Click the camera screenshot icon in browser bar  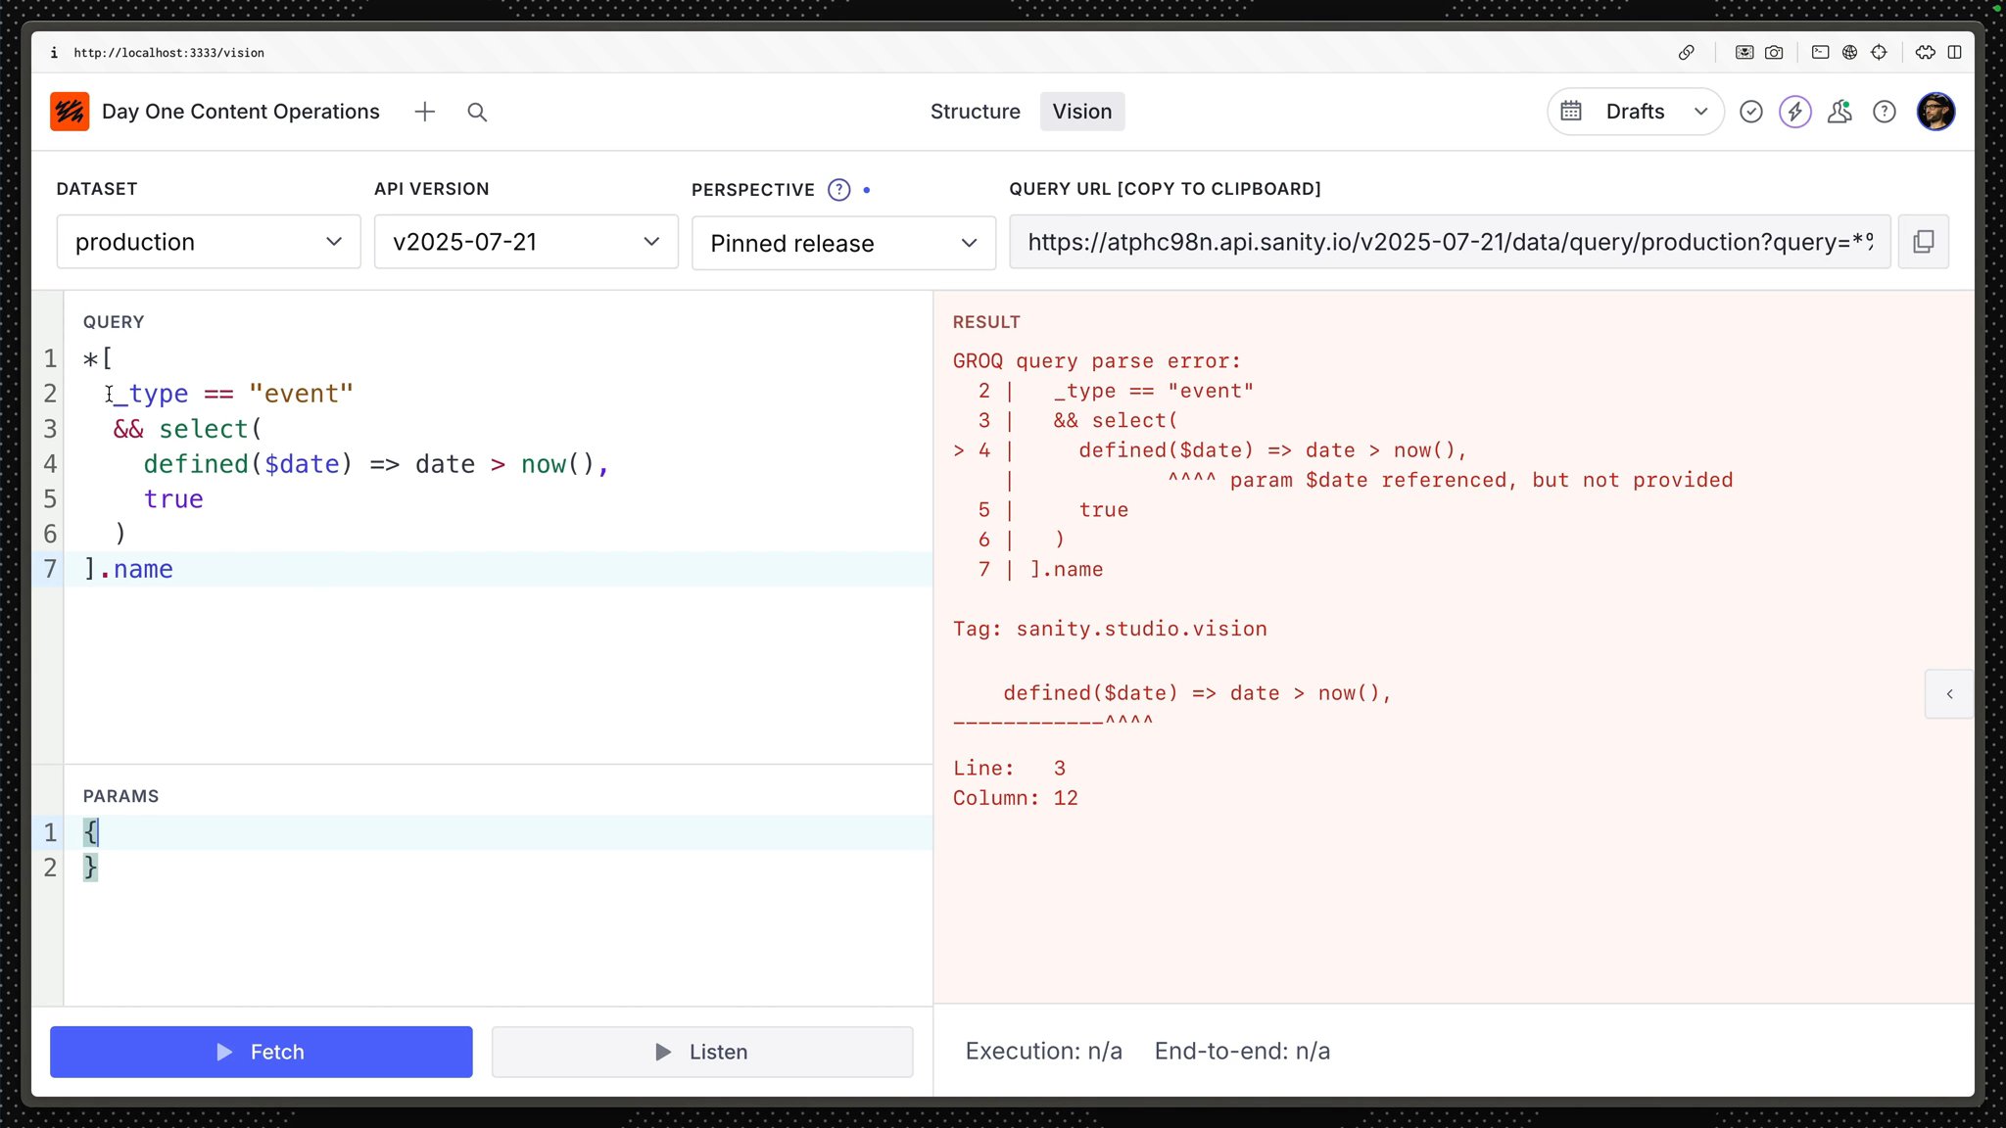[1774, 53]
